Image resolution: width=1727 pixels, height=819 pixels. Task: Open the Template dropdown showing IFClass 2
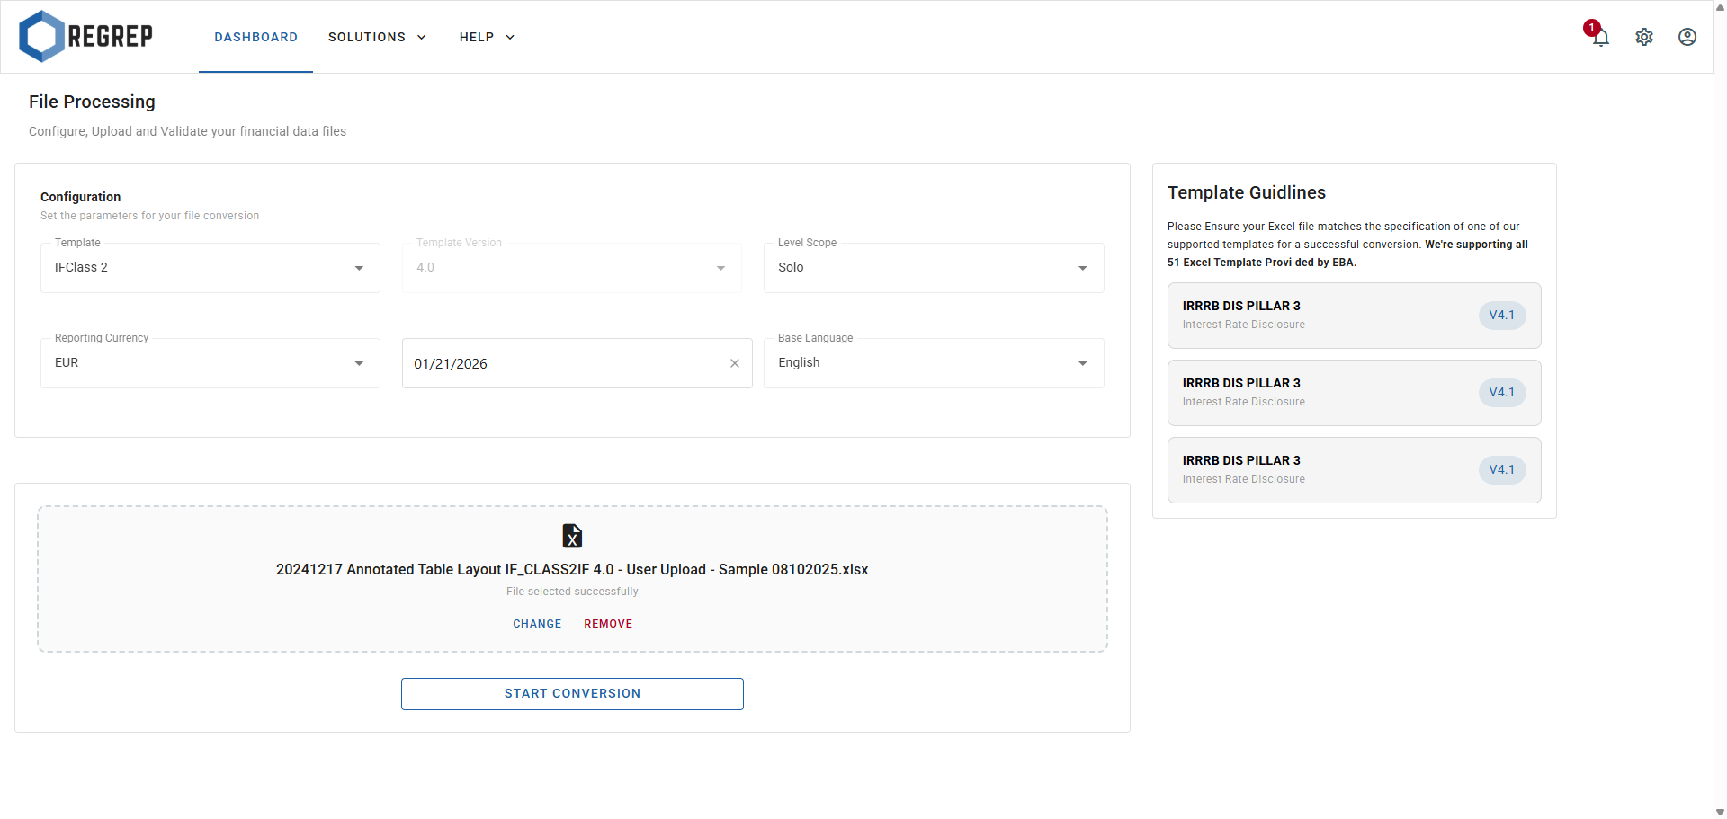(x=359, y=267)
